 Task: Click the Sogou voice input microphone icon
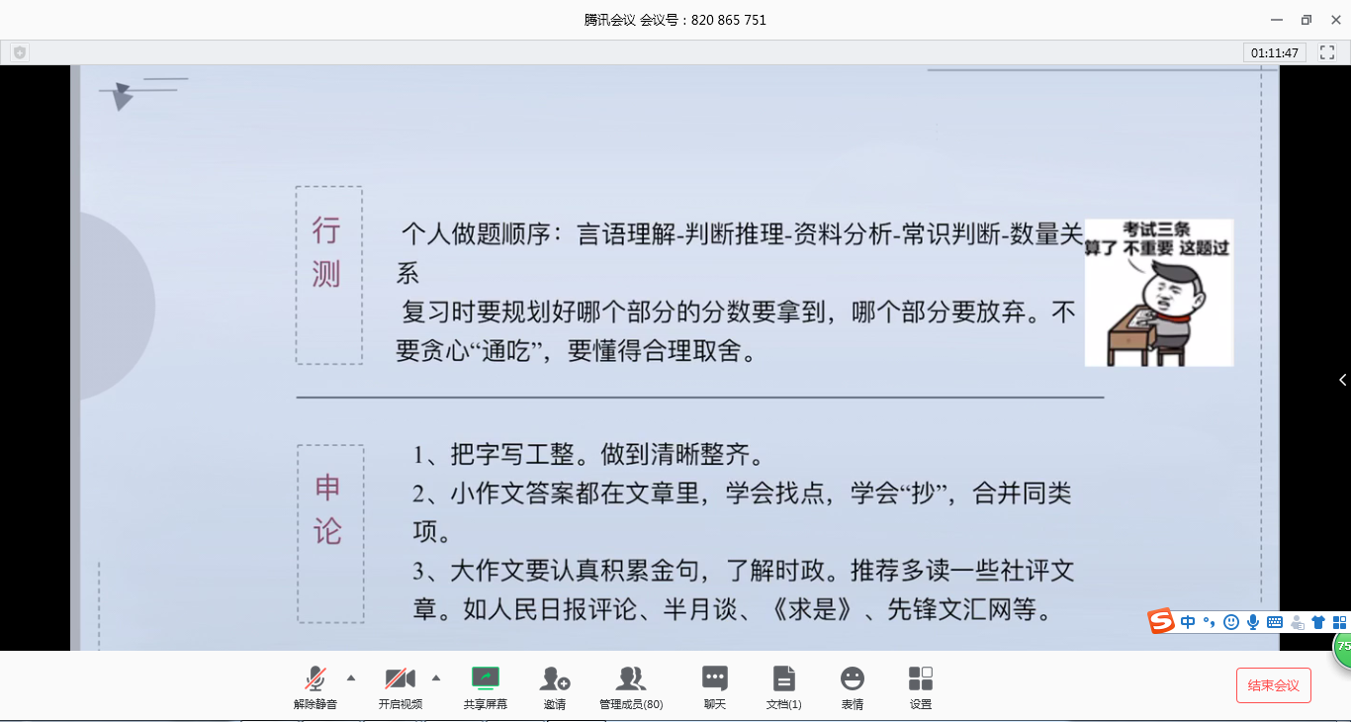pos(1253,622)
